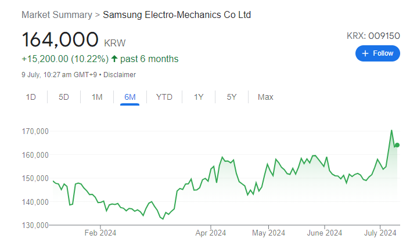Viewport: 417px width, 246px height.
Task: Switch chart to YTD range
Action: tap(164, 97)
